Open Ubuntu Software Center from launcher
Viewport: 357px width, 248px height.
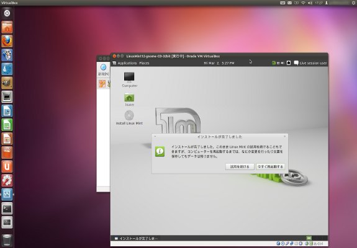[x=7, y=153]
